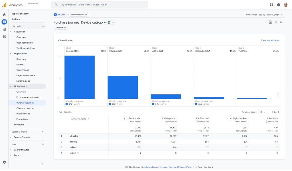Open Publisher ads report

pyautogui.click(x=23, y=114)
